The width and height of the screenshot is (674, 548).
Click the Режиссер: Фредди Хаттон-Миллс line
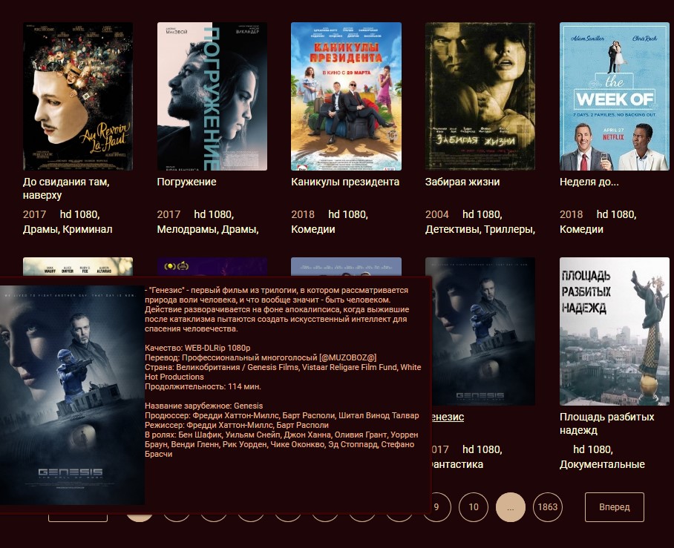(236, 425)
